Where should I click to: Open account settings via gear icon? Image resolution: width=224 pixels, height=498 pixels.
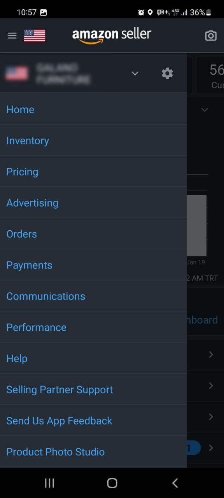click(167, 73)
